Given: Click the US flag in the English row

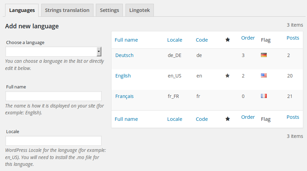Looking at the screenshot, I should (264, 75).
